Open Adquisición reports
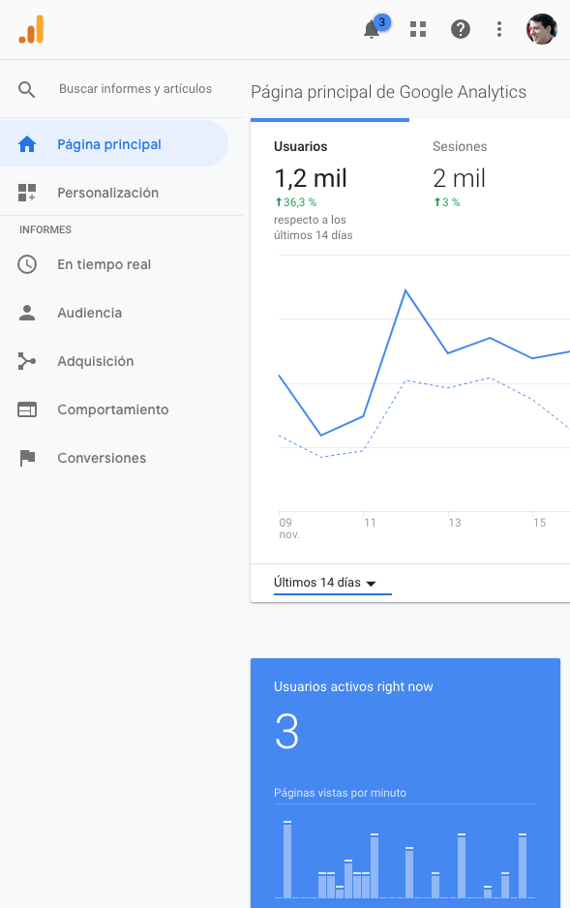Screen dimensions: 570x908 (96, 361)
